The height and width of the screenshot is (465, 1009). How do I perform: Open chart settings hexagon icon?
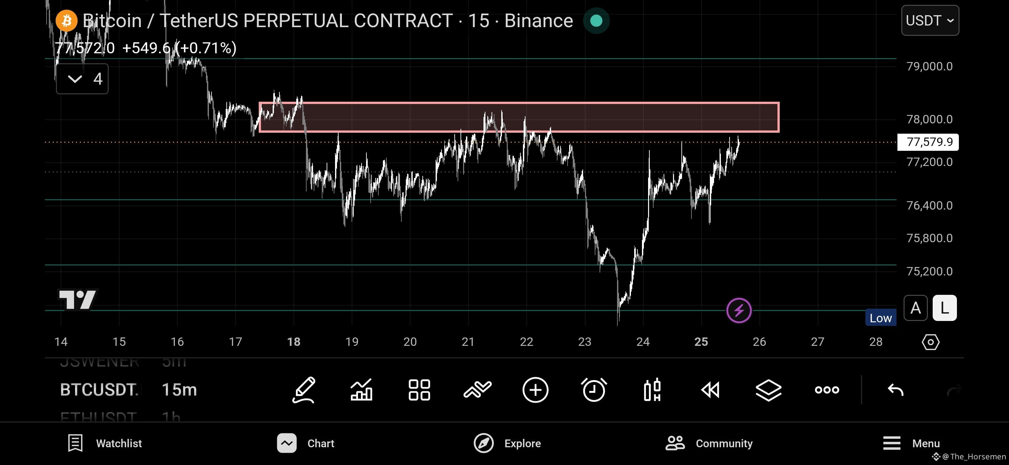pyautogui.click(x=931, y=342)
